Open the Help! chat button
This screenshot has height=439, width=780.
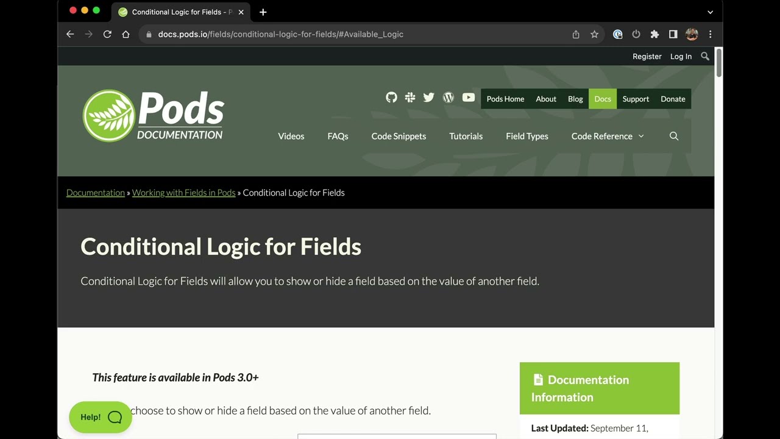[x=101, y=417]
